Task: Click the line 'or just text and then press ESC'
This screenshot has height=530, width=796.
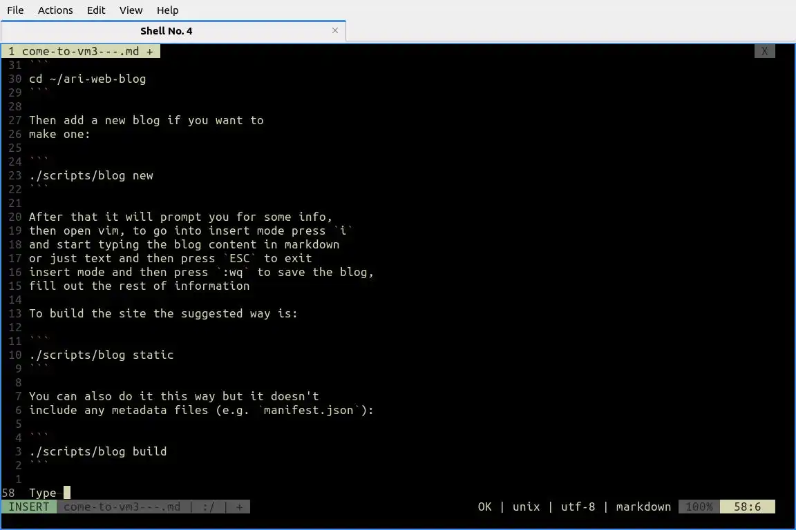Action: [170, 258]
